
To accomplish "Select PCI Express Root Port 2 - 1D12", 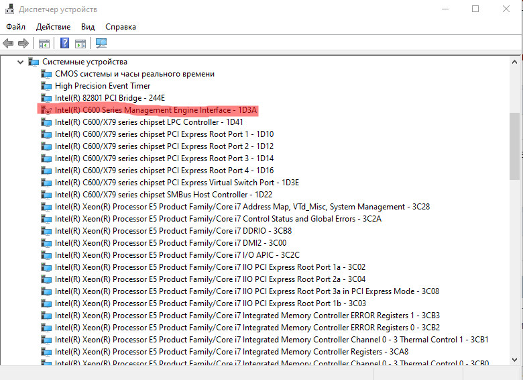I will pyautogui.click(x=164, y=146).
